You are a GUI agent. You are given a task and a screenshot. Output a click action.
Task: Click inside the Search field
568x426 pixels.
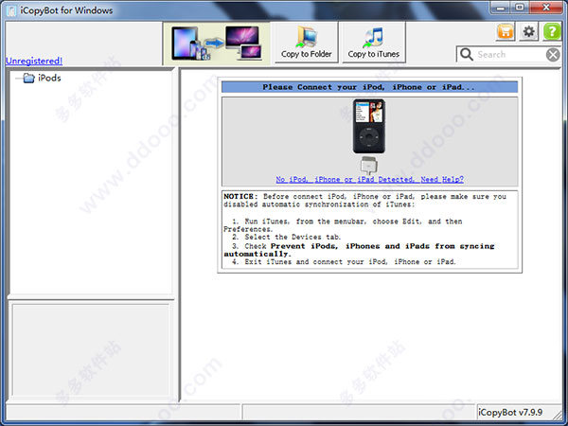[x=510, y=55]
